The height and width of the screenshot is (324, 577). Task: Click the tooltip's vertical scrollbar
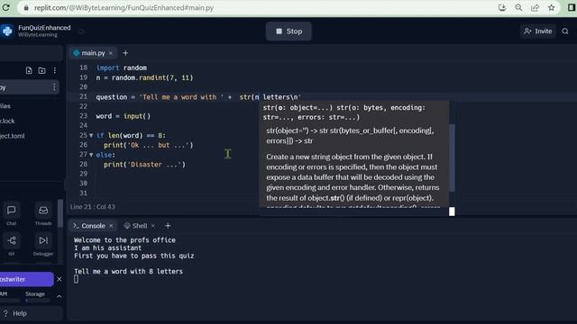(x=452, y=158)
